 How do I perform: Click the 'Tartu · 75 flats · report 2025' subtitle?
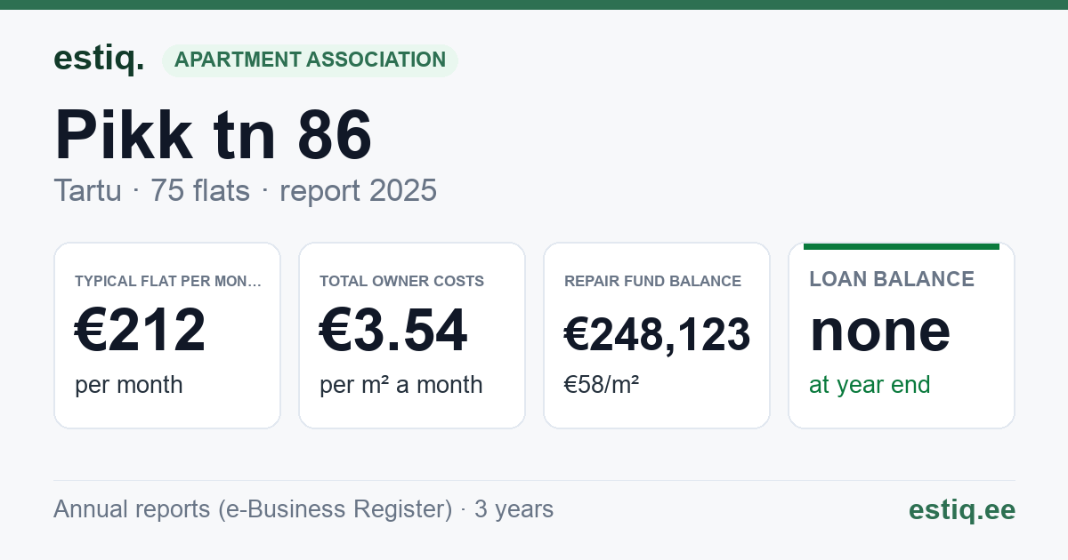click(245, 190)
